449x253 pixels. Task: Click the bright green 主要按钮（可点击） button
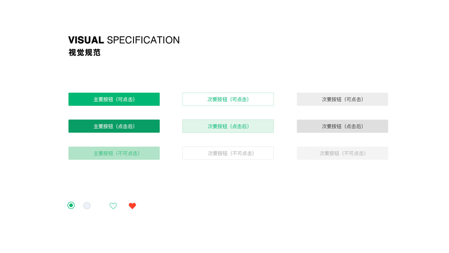coord(114,99)
